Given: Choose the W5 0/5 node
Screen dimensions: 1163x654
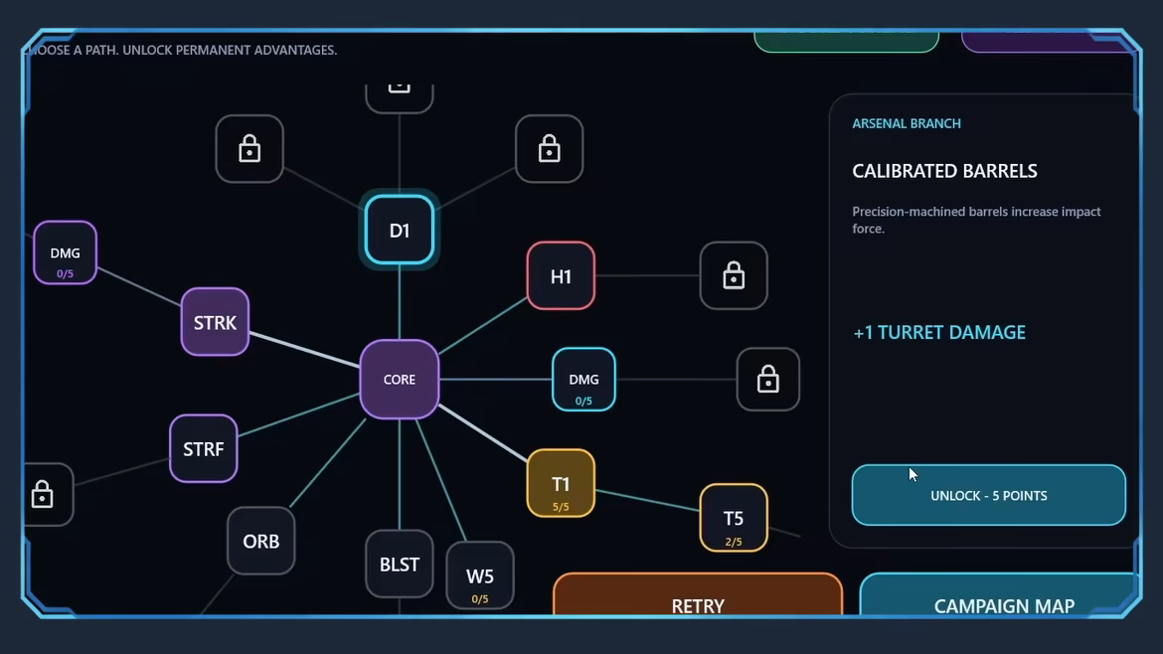Looking at the screenshot, I should [480, 575].
